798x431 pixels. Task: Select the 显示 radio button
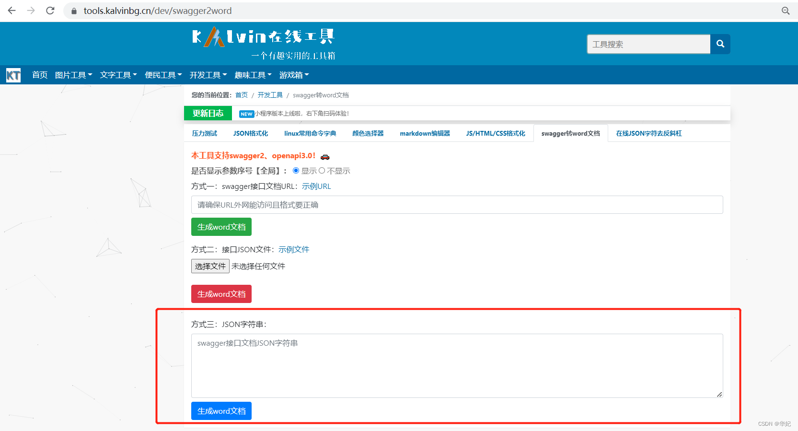pos(296,171)
